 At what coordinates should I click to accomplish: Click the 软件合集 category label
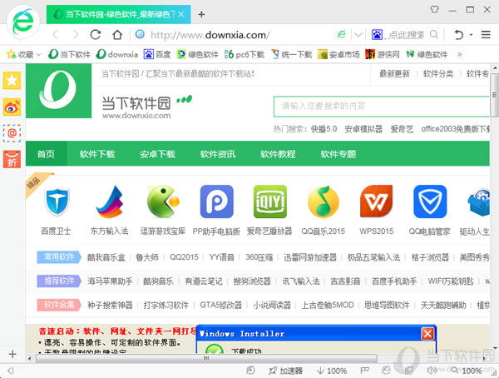(59, 305)
